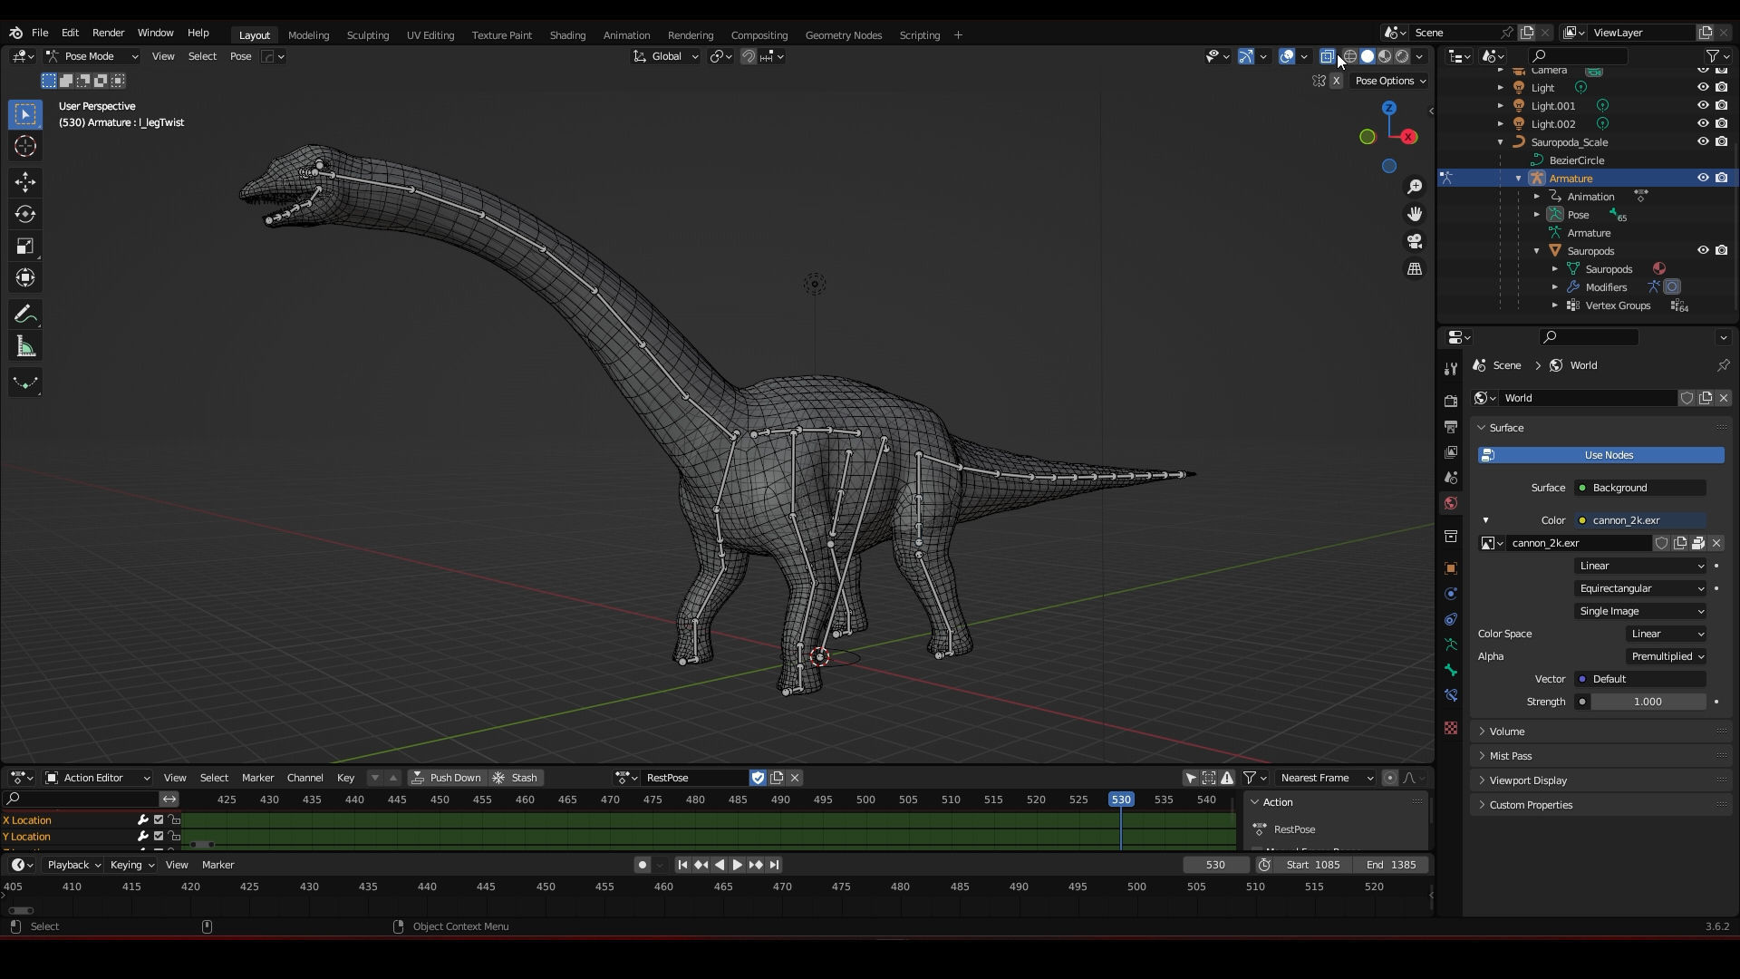
Task: Open the Pose menu in viewport header
Action: (240, 56)
